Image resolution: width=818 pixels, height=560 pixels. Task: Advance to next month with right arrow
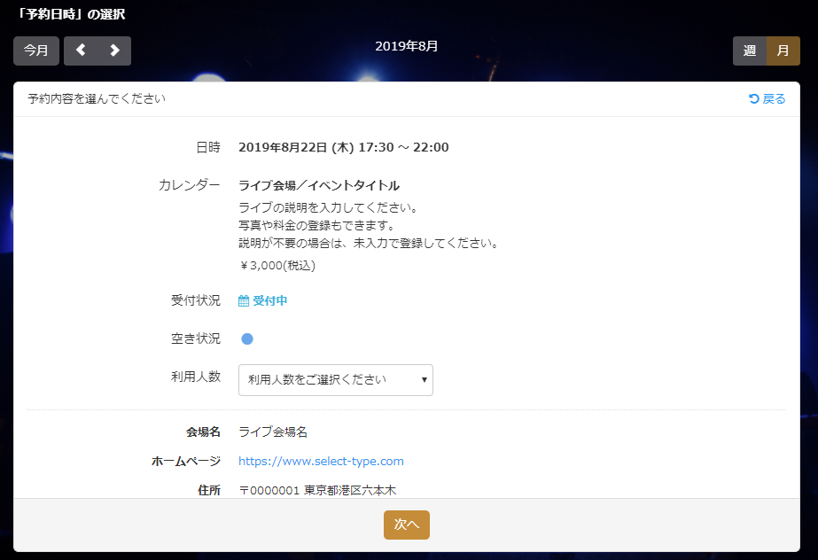114,51
